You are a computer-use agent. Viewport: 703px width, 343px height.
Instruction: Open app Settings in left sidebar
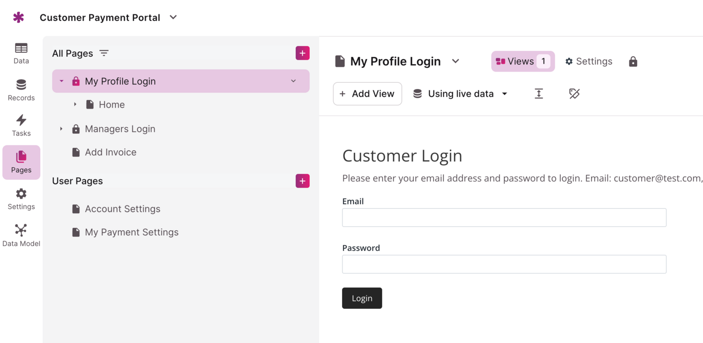[21, 199]
